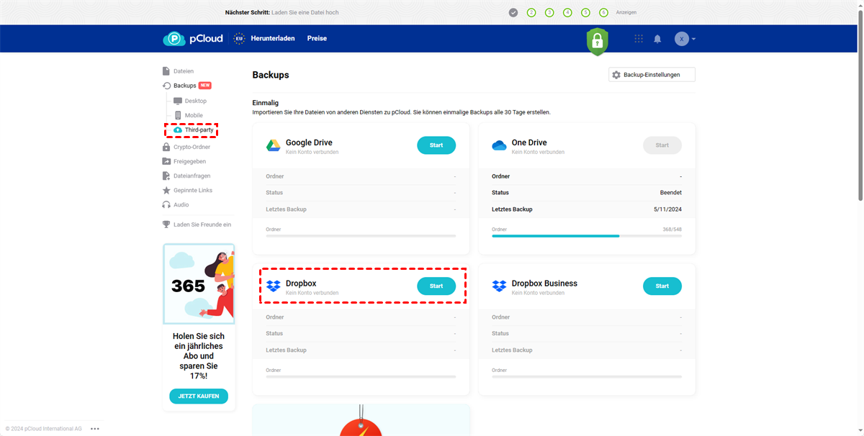Open the Desktop backups entry
This screenshot has height=436, width=864.
[196, 101]
